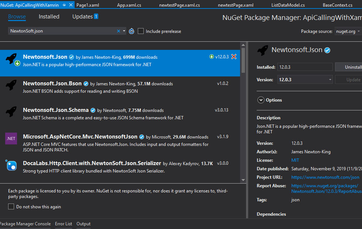Click the package list scrollbar thumb

coord(243,61)
